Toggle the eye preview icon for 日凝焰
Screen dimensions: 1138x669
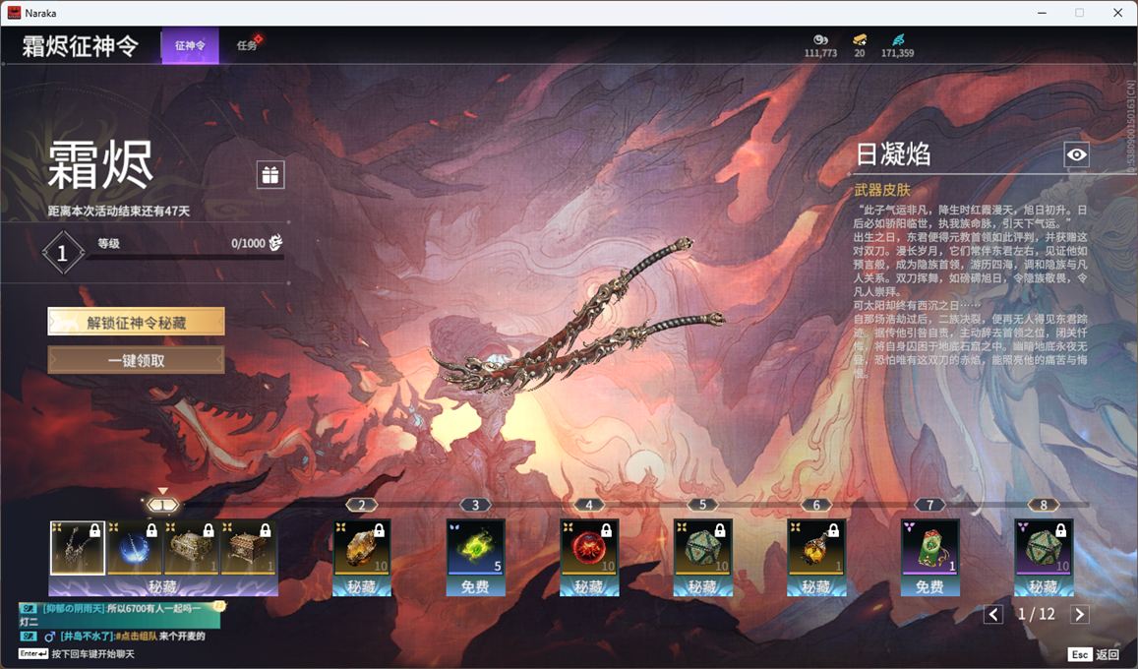1076,154
